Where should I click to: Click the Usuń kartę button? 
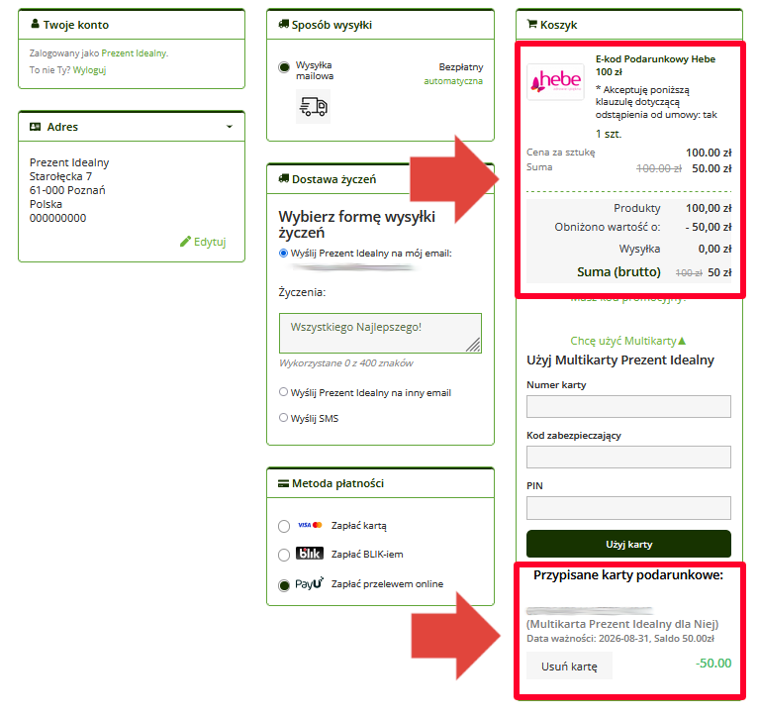pos(569,667)
